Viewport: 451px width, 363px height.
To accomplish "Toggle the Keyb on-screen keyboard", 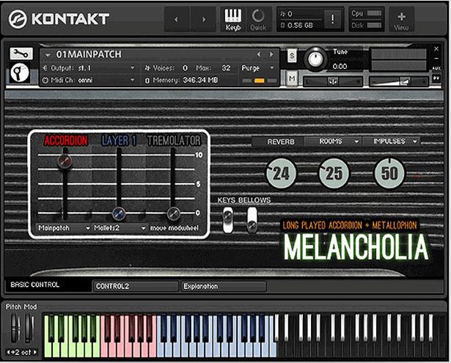I will point(233,20).
